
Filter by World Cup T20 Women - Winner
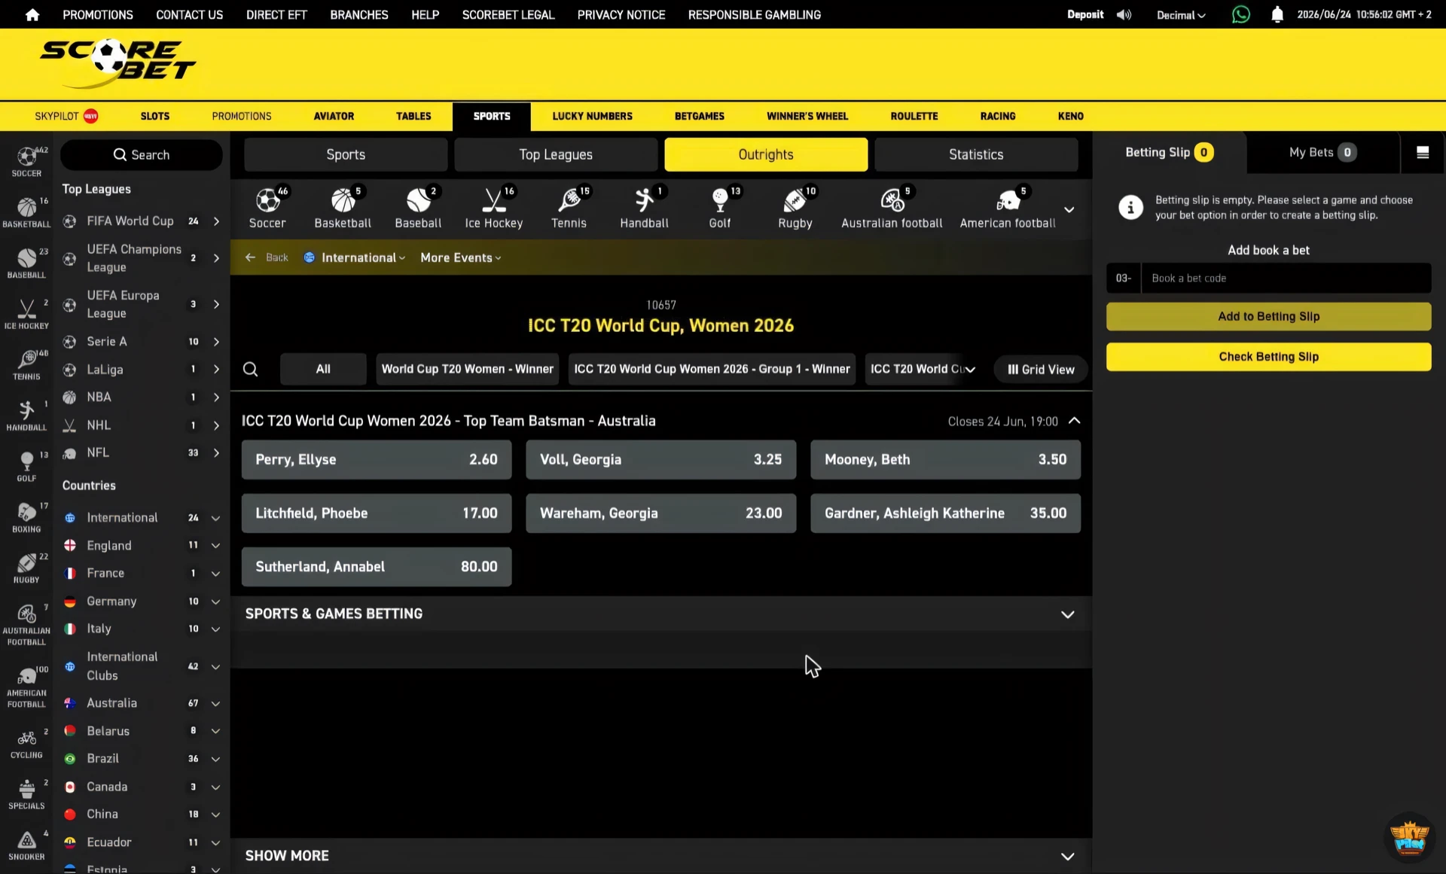pos(468,369)
